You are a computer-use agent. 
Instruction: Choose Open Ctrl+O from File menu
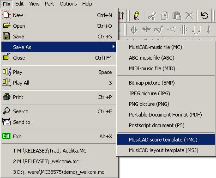click(x=59, y=26)
